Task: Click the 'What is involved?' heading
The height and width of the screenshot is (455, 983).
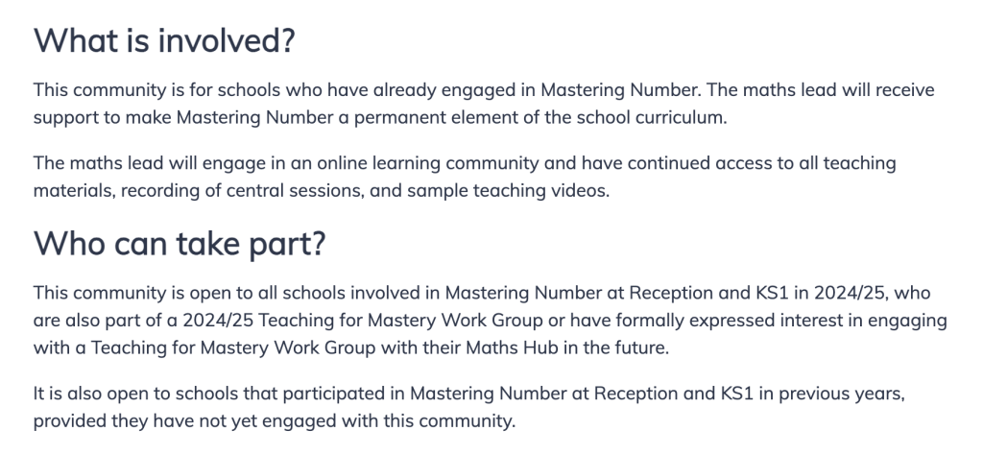Action: click(x=163, y=40)
